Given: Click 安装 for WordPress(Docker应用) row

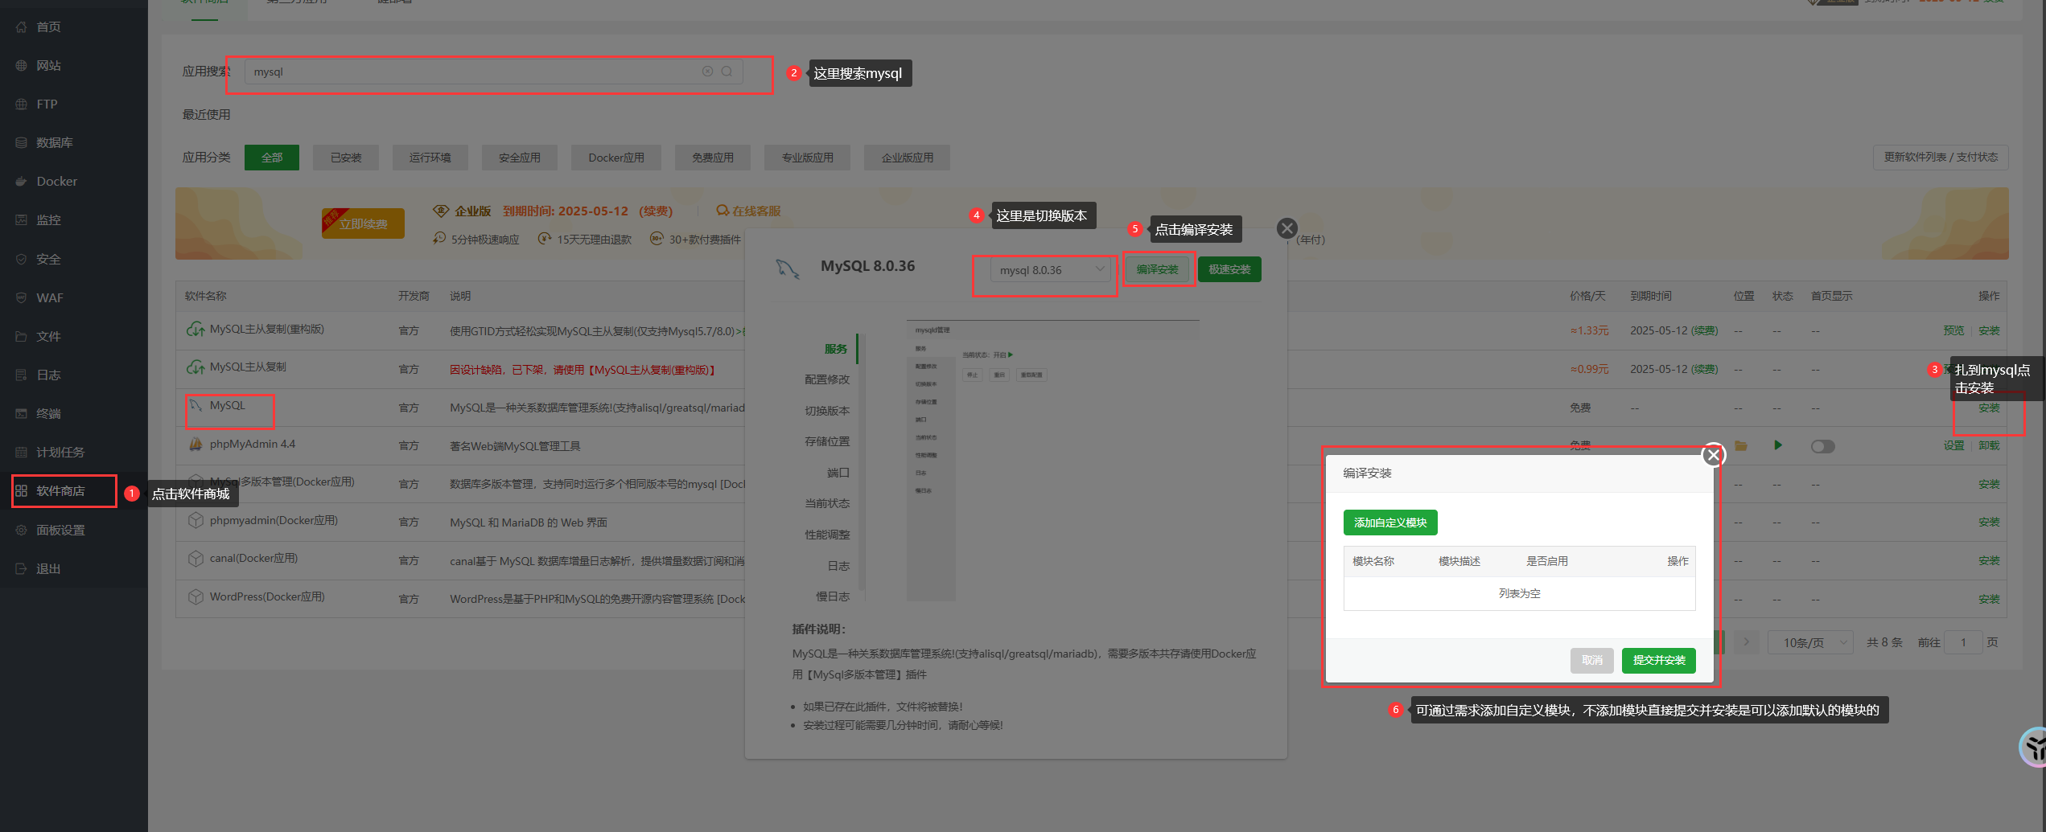Looking at the screenshot, I should [1989, 599].
